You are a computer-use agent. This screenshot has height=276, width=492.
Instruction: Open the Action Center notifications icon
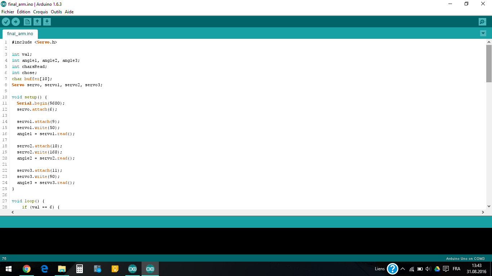(x=446, y=269)
